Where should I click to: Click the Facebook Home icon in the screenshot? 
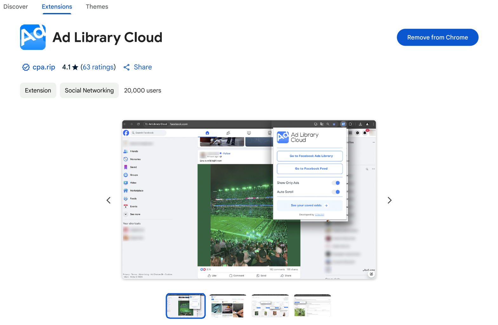pyautogui.click(x=207, y=133)
